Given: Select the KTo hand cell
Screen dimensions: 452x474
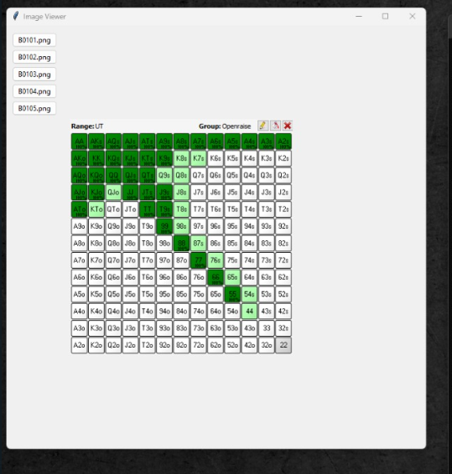Looking at the screenshot, I should tap(96, 209).
